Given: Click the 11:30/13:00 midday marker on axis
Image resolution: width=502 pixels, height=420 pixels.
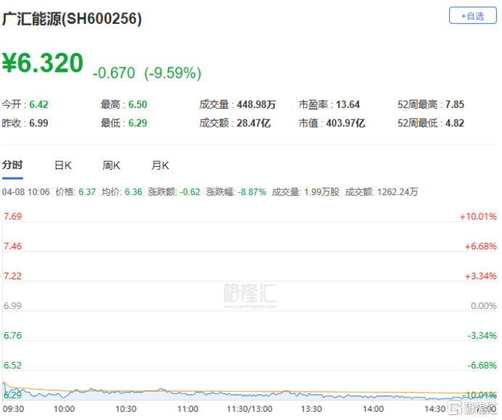Looking at the screenshot, I should (x=250, y=409).
